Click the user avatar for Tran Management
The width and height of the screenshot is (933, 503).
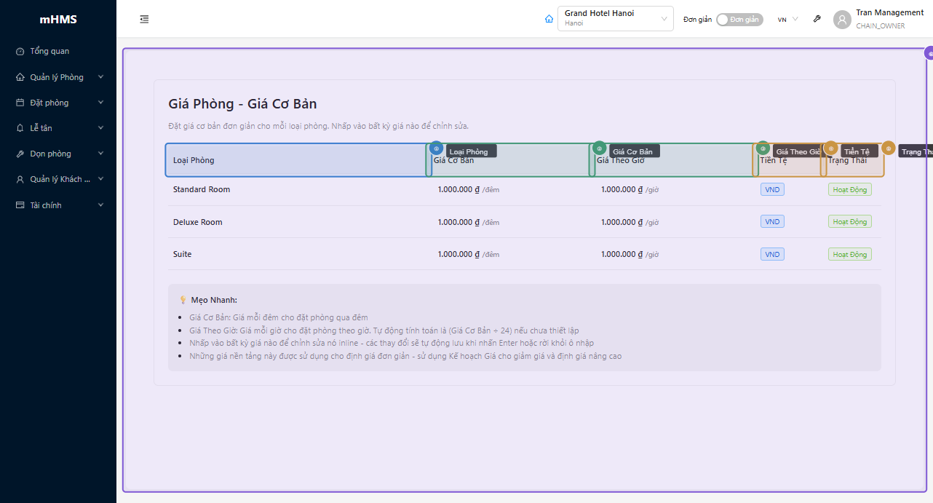pyautogui.click(x=842, y=20)
